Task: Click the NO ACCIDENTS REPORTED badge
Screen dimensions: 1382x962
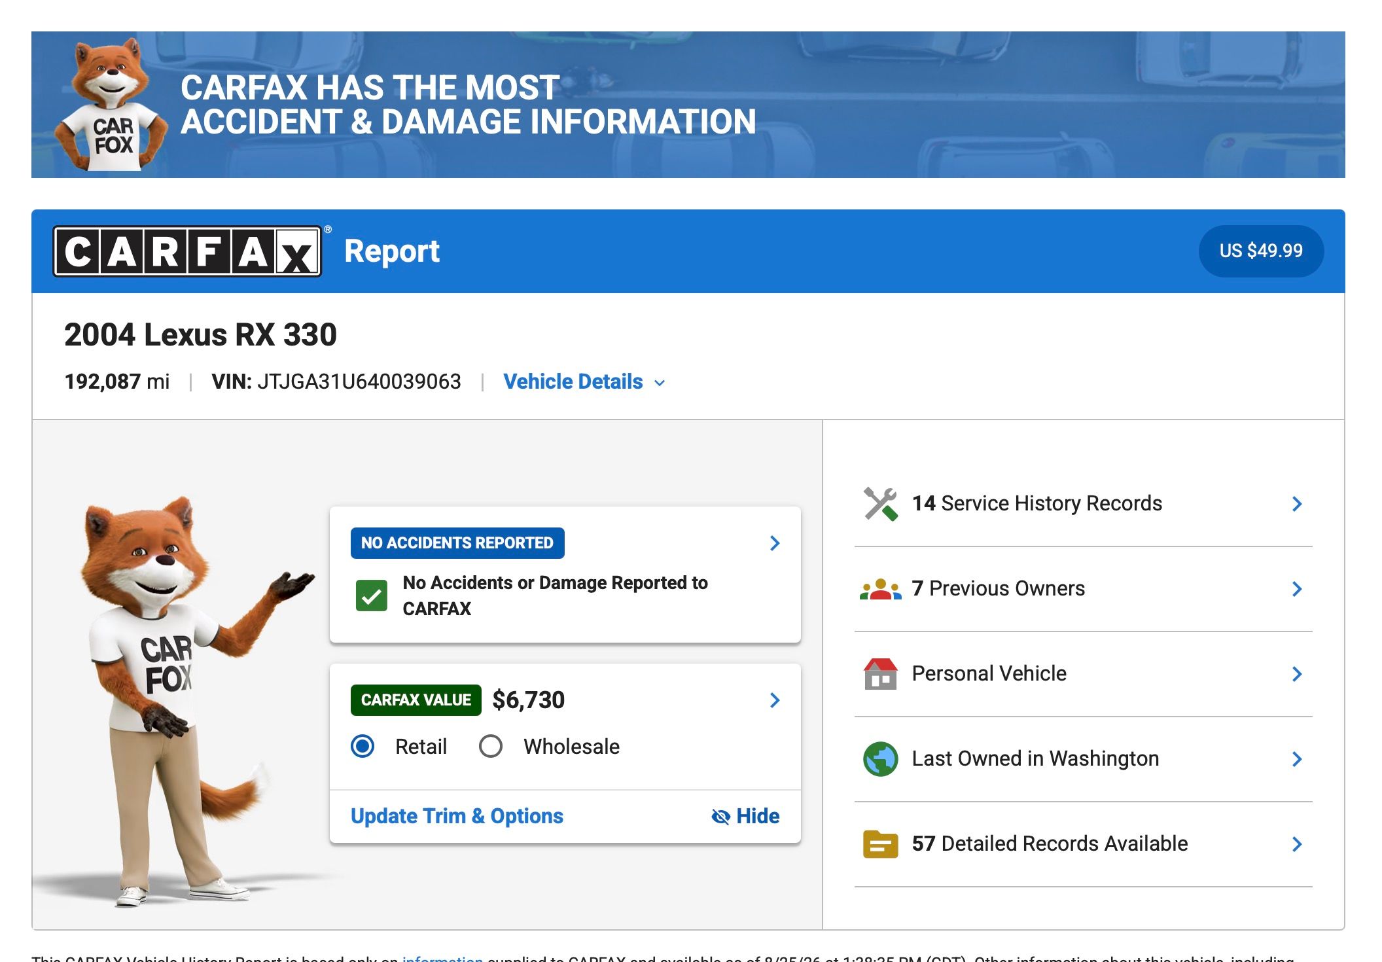Action: (457, 543)
